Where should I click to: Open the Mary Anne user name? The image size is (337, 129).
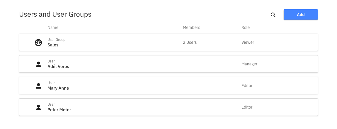(x=58, y=88)
